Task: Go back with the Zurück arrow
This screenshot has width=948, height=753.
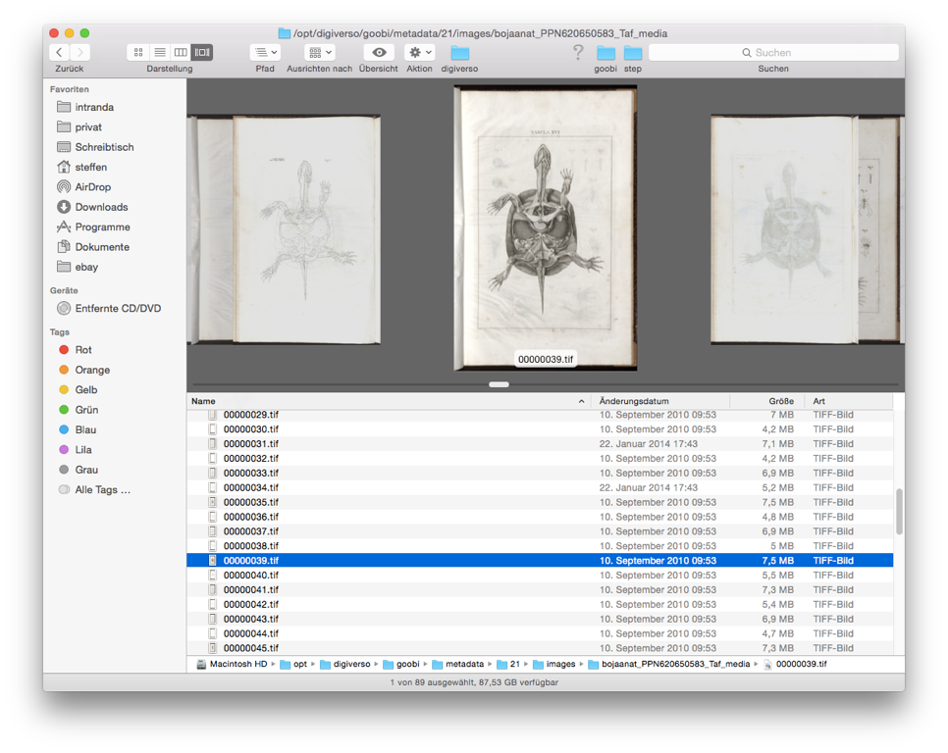Action: pos(59,53)
